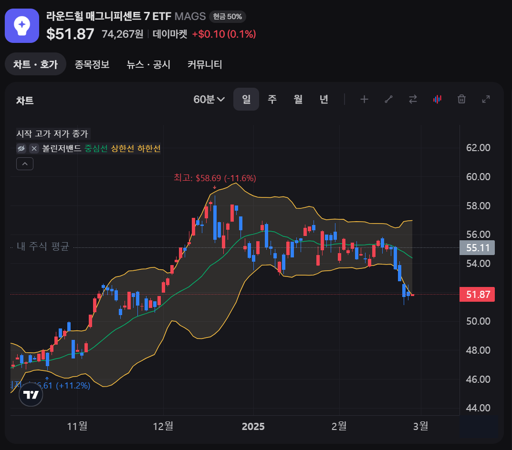
Task: Click the TradingView logo badge
Action: pos(31,395)
